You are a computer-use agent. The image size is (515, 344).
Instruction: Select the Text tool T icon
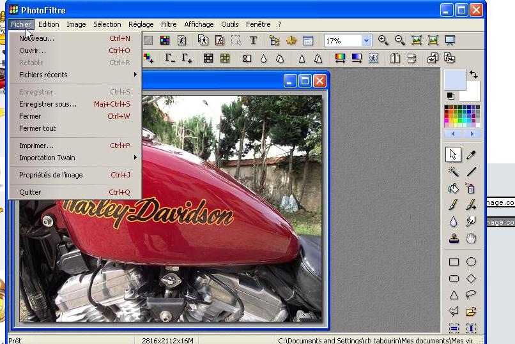pos(253,40)
